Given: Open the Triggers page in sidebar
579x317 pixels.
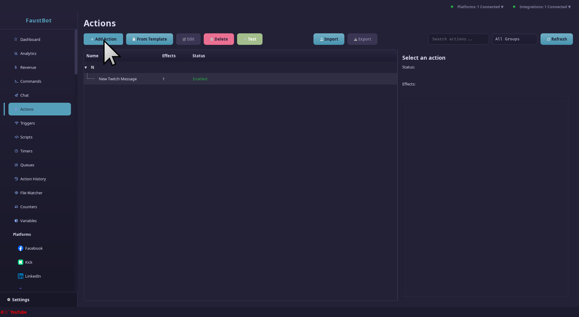Looking at the screenshot, I should (x=28, y=123).
